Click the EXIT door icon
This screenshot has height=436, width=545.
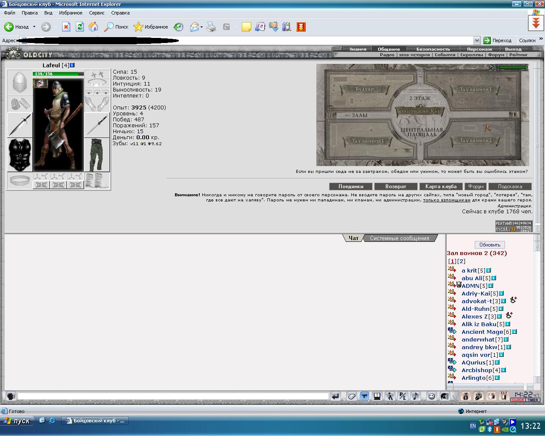pyautogui.click(x=504, y=396)
